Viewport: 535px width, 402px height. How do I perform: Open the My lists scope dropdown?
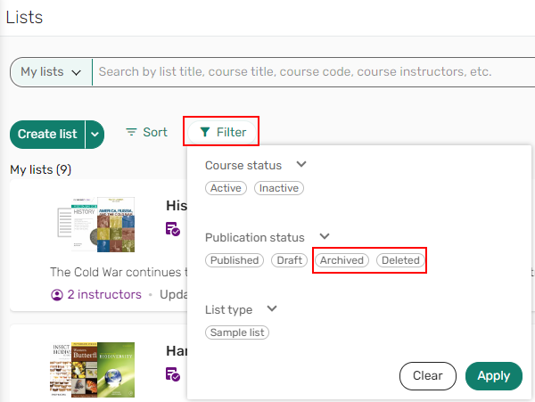point(51,72)
